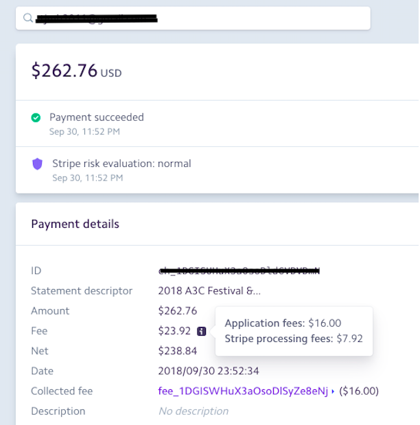Click the green payment succeeded checkmark

(x=36, y=117)
